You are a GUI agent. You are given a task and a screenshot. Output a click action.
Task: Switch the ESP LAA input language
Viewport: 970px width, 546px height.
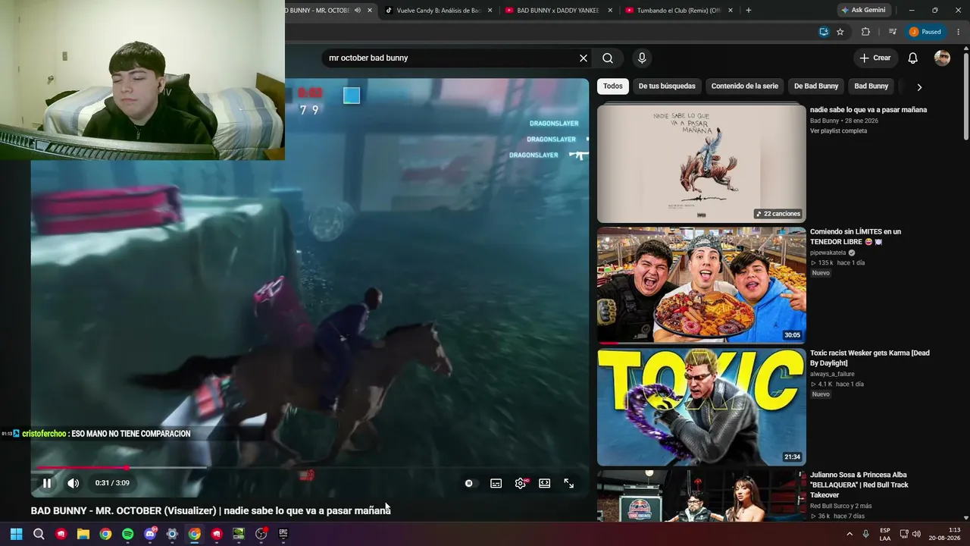[x=885, y=534]
